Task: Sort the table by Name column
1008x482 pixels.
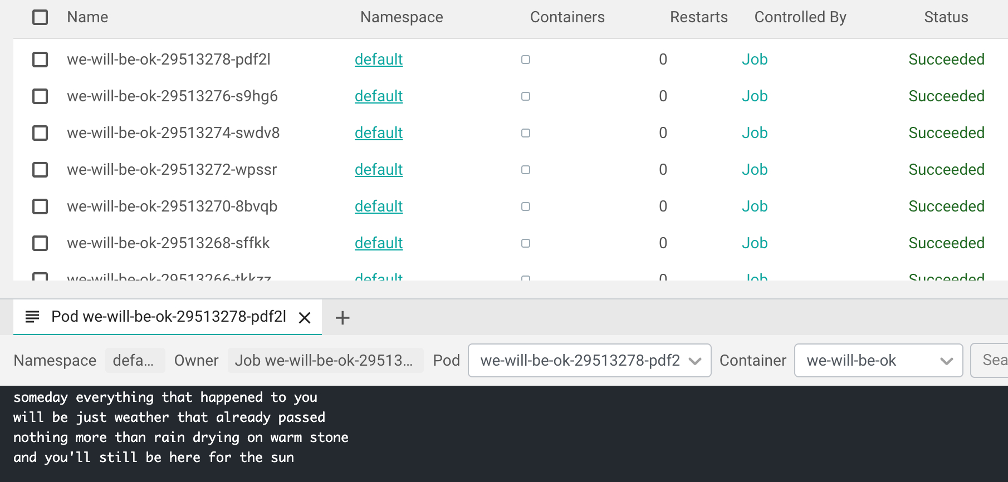Action: 87,17
